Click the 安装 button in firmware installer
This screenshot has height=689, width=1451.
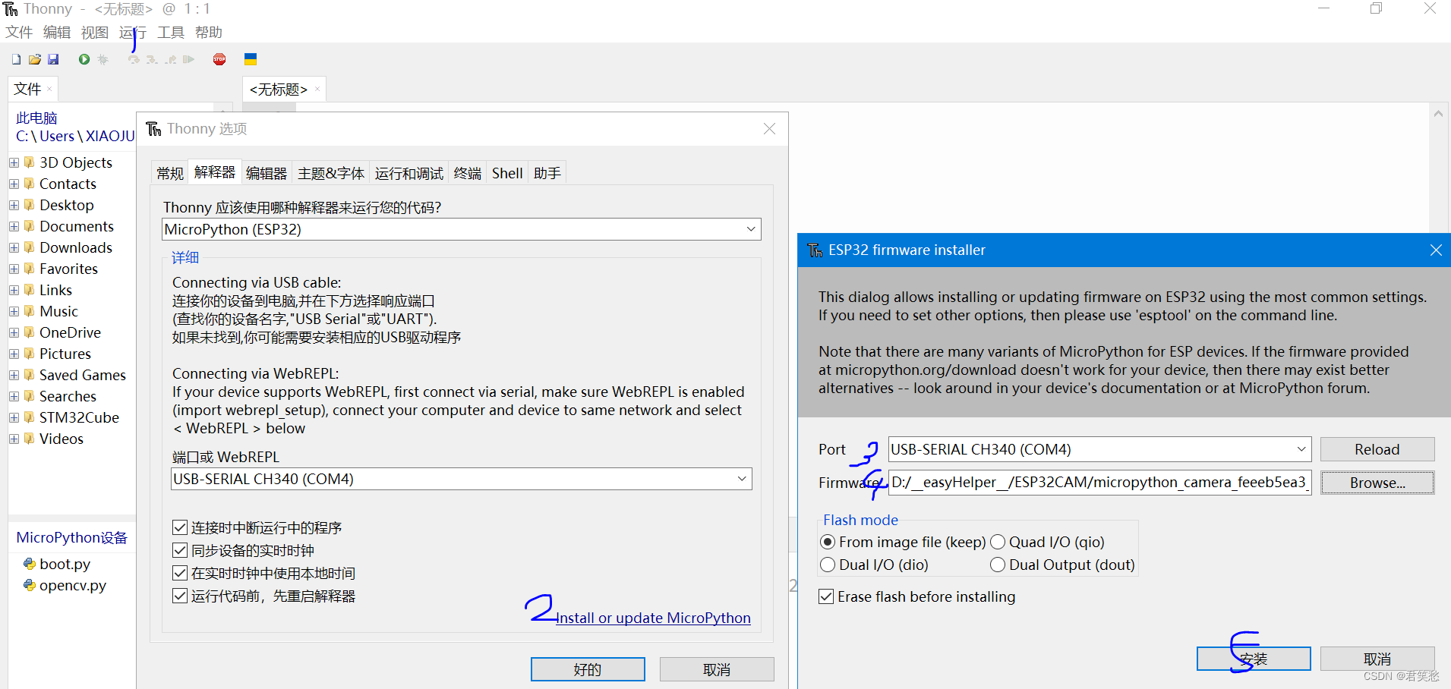(1254, 659)
